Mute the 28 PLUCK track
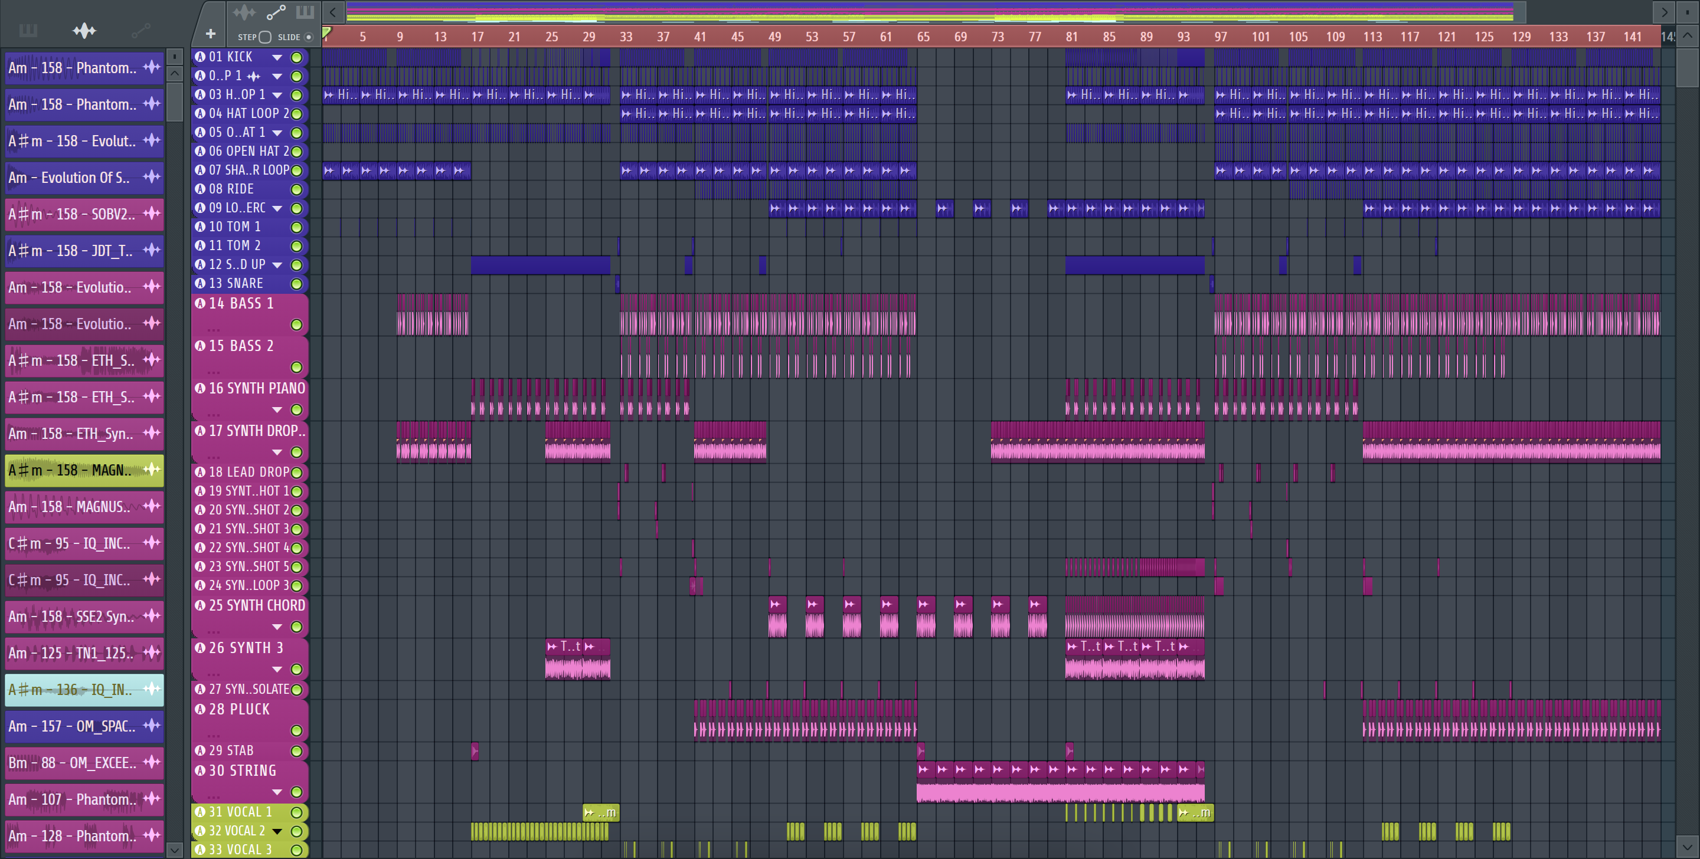 tap(297, 730)
